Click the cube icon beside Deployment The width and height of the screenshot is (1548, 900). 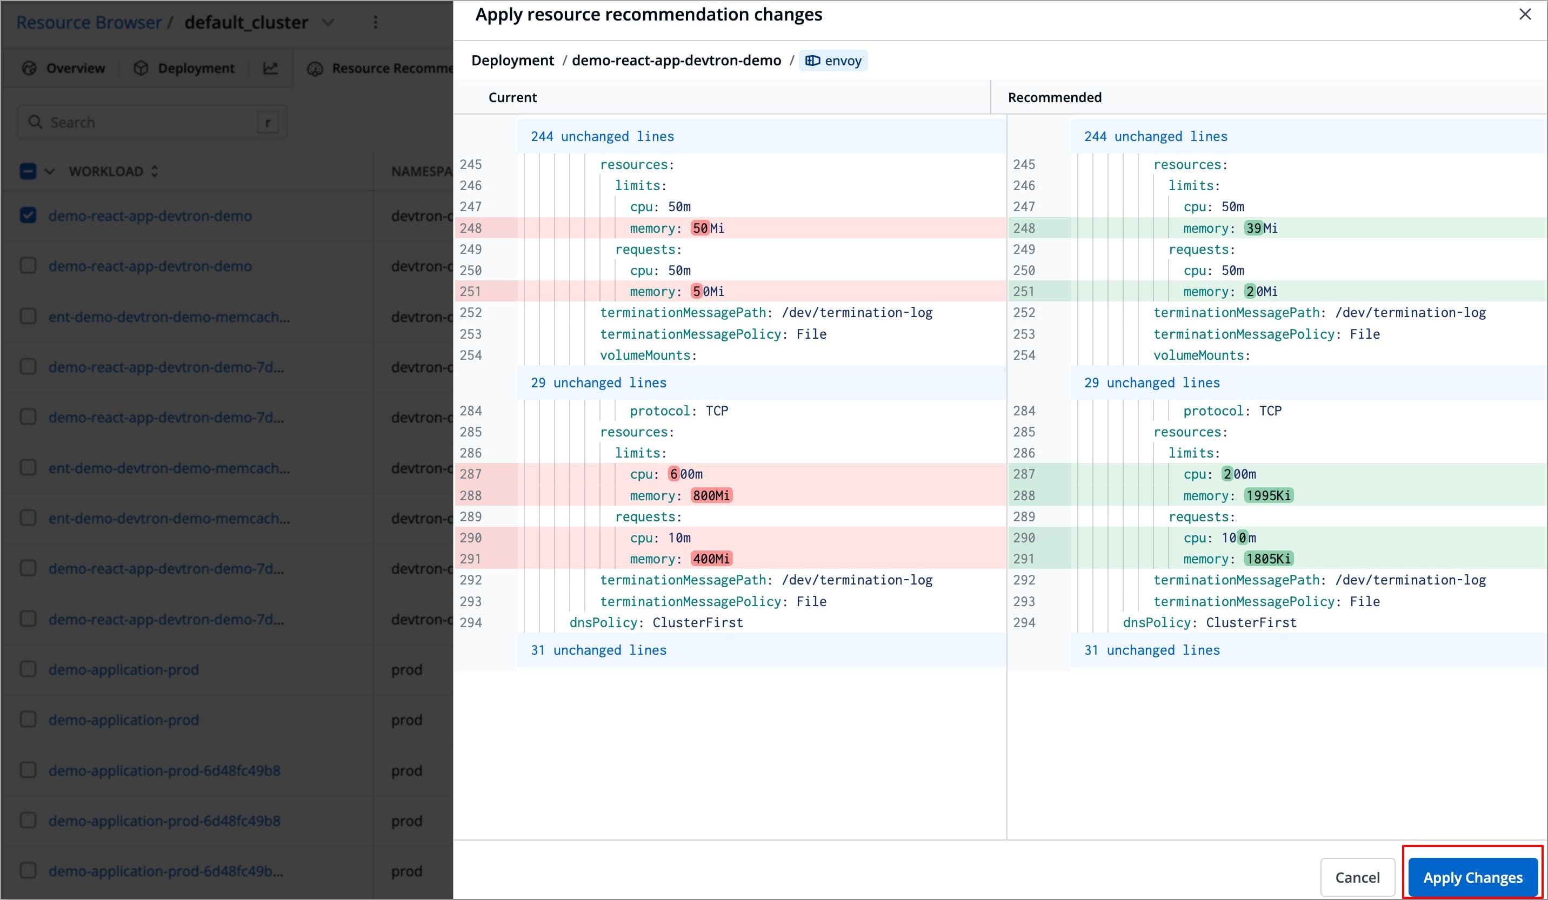[141, 68]
